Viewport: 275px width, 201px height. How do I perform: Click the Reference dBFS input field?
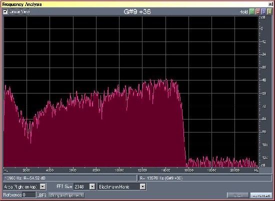29,195
